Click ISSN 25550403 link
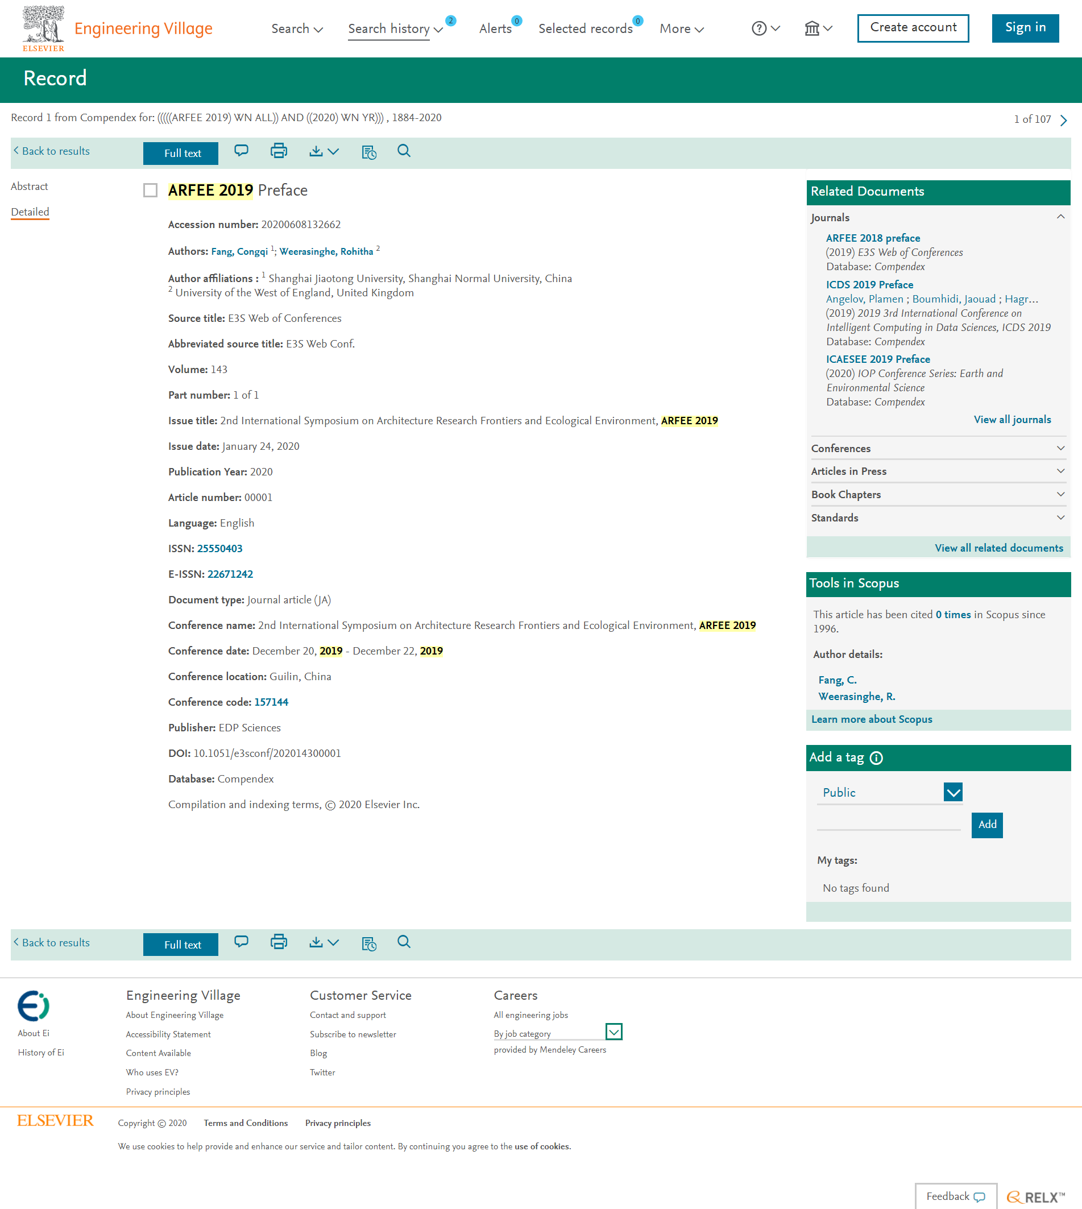Image resolution: width=1082 pixels, height=1209 pixels. [220, 548]
